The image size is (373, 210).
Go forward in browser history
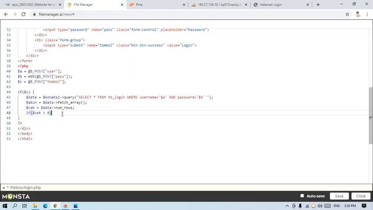point(15,14)
